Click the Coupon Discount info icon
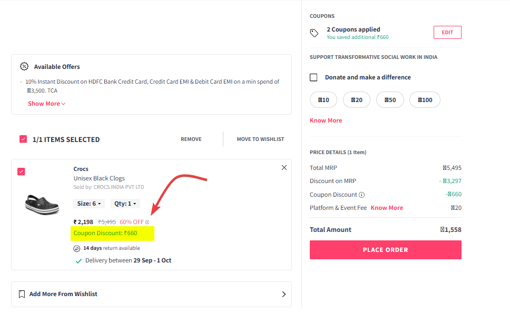 [361, 195]
